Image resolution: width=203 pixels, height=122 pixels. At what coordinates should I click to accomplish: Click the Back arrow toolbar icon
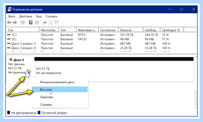pyautogui.click(x=9, y=22)
